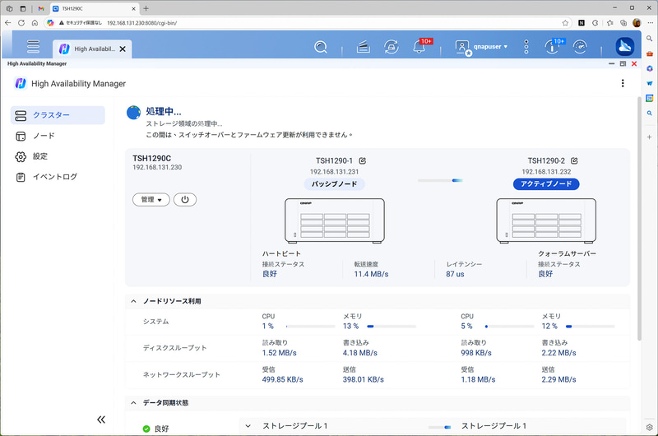Viewport: 658px width, 436px height.
Task: Expand the left ストレージプール 1 row chevron
Action: pos(248,426)
